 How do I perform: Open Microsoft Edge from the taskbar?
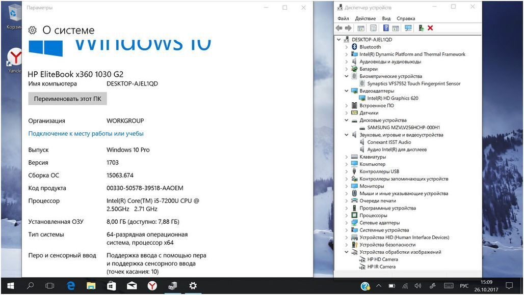pyautogui.click(x=71, y=286)
